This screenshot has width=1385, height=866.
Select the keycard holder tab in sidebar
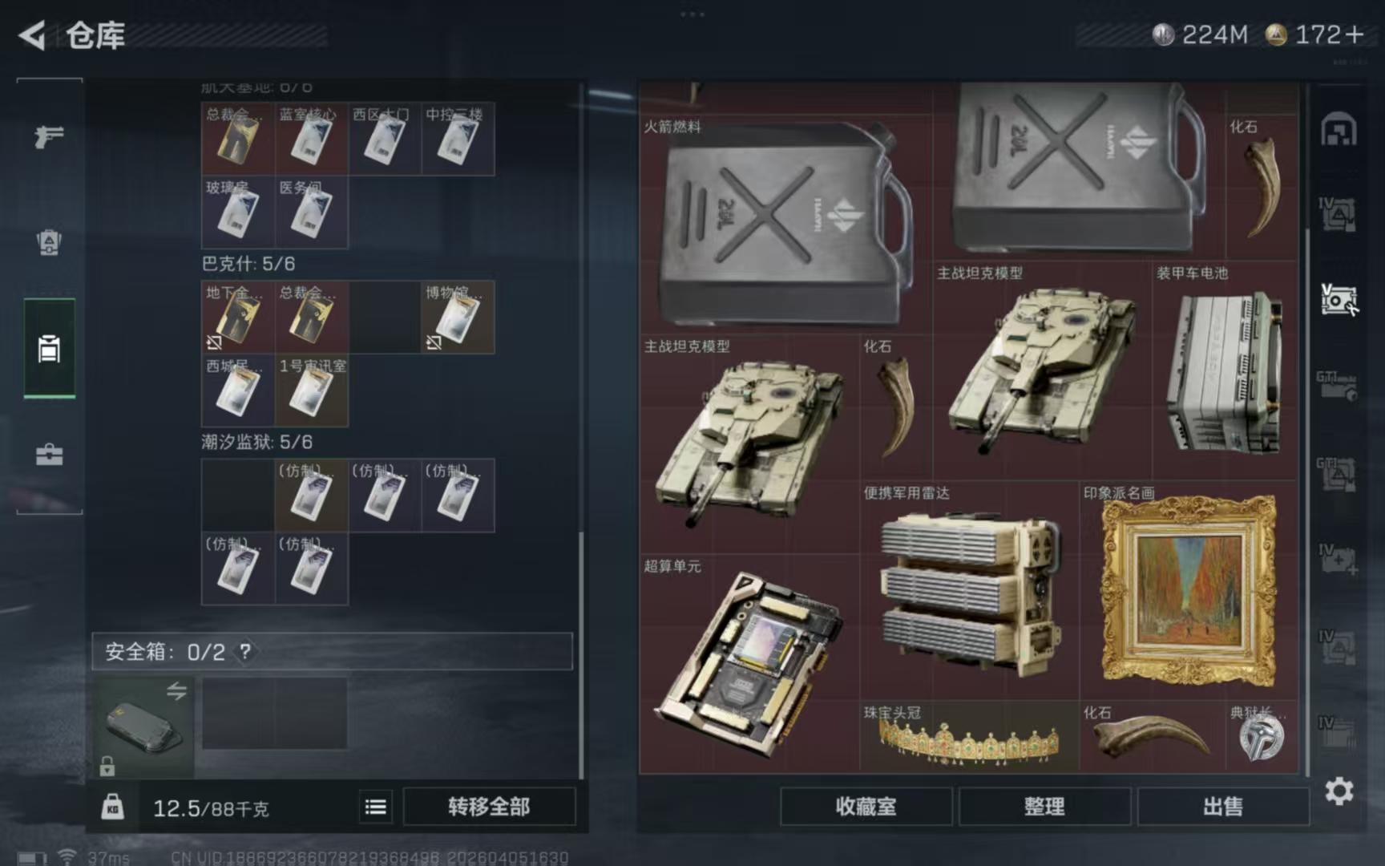coord(49,349)
